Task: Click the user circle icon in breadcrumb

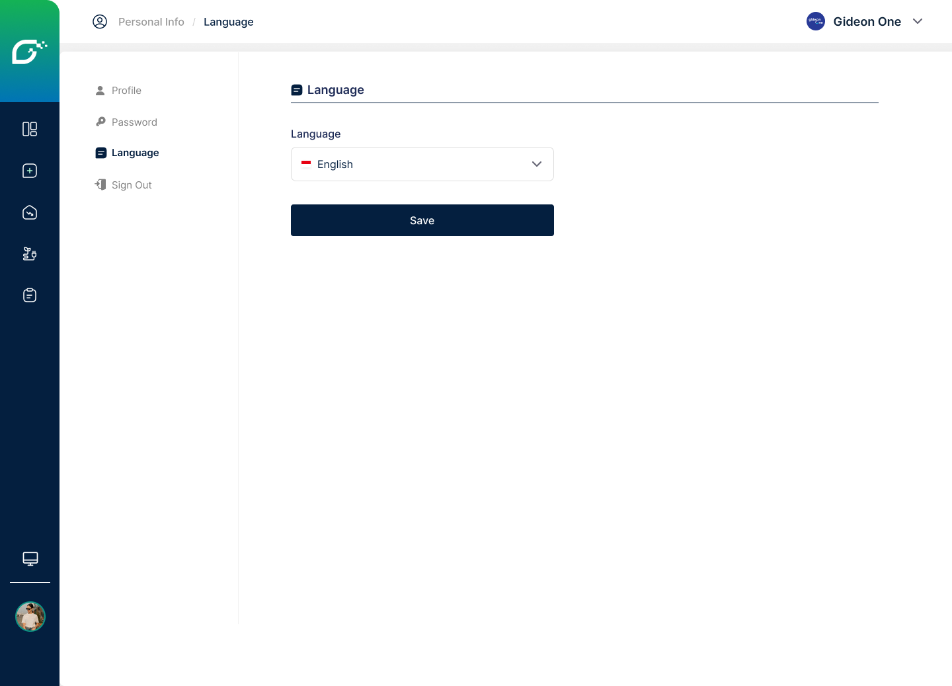Action: (100, 22)
